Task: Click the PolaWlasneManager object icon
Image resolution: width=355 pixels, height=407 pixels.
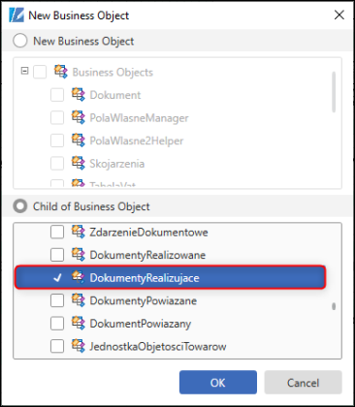Action: click(x=78, y=117)
